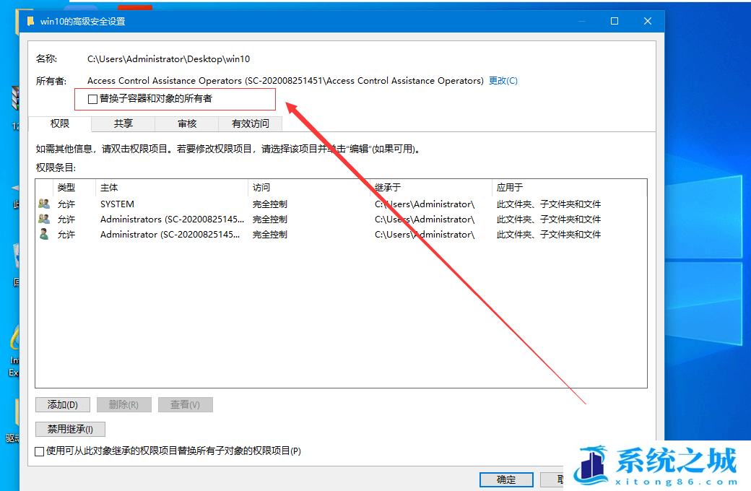Click the 查看(V) button

[186, 405]
